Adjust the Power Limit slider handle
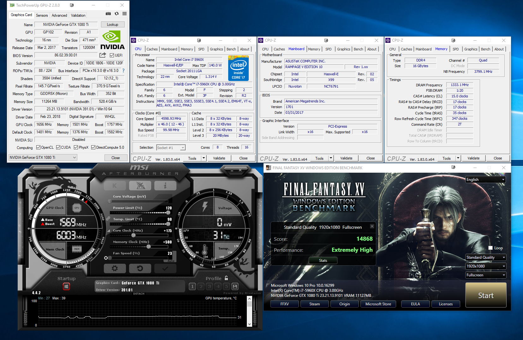This screenshot has width=523, height=340. (x=169, y=213)
